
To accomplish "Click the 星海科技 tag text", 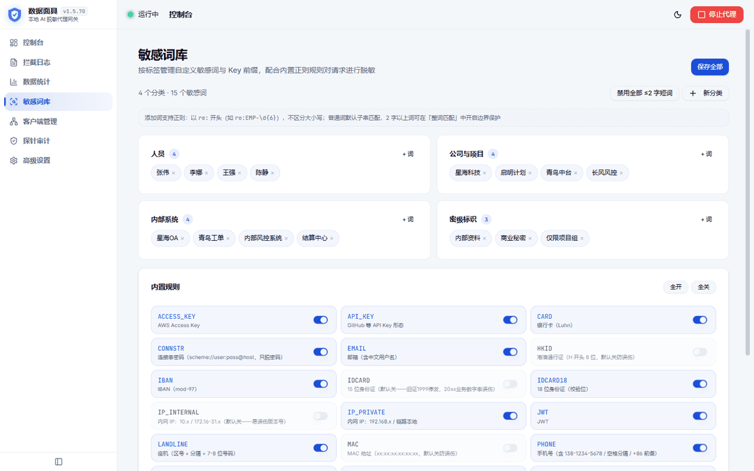I will pos(467,172).
